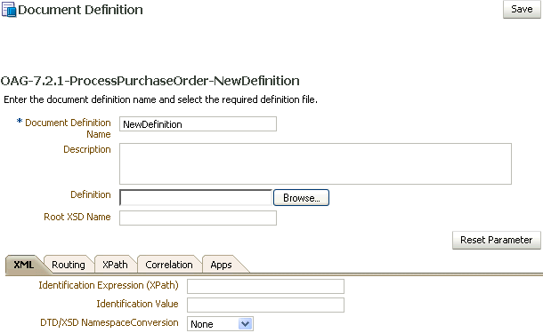The image size is (543, 333).
Task: Focus the Document Definition Name field
Action: click(x=198, y=124)
